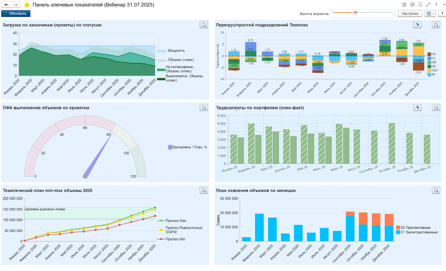The height and width of the screenshot is (271, 446).
Task: Open the three-dot more menu
Action: point(436,5)
